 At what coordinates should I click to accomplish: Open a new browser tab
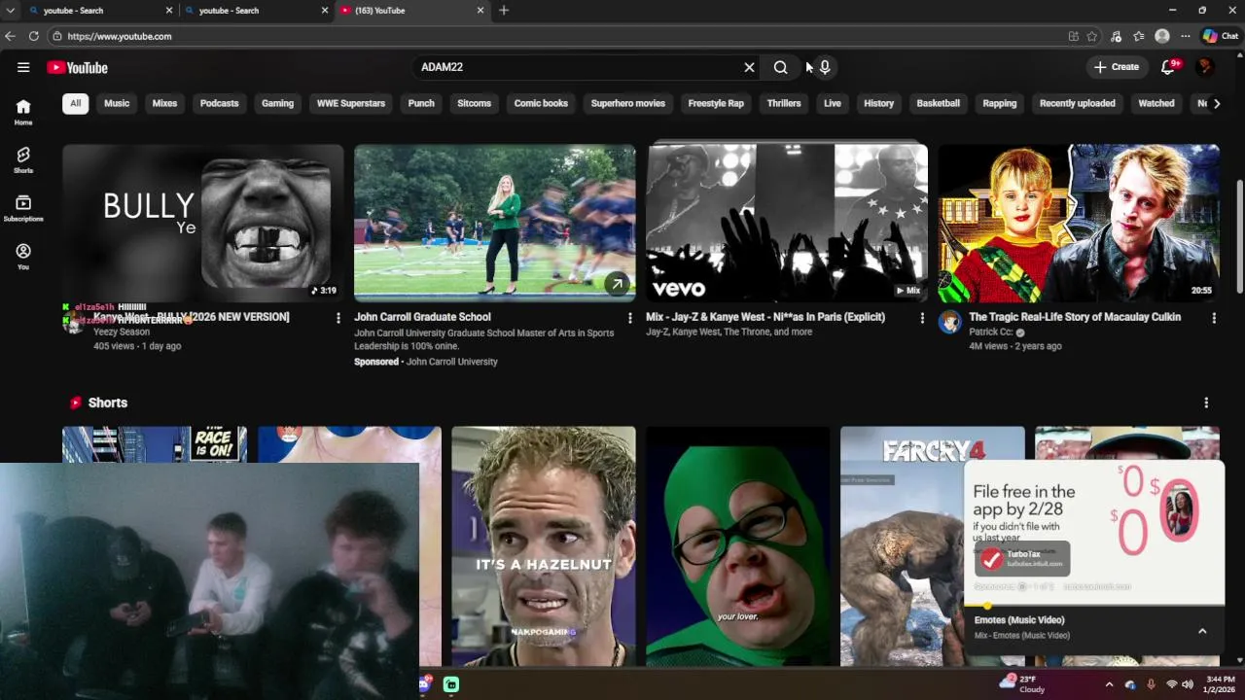503,10
